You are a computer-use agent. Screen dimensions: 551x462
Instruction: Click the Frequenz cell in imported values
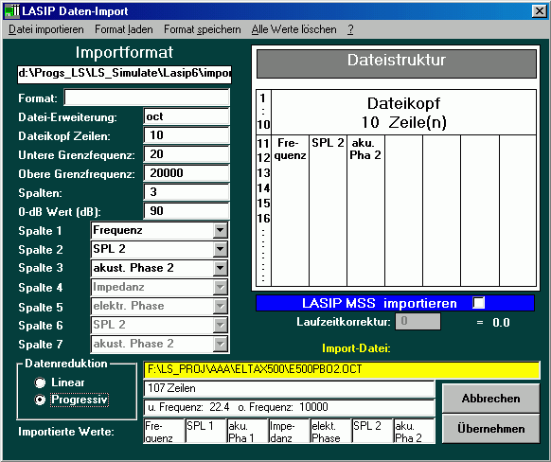click(x=164, y=431)
